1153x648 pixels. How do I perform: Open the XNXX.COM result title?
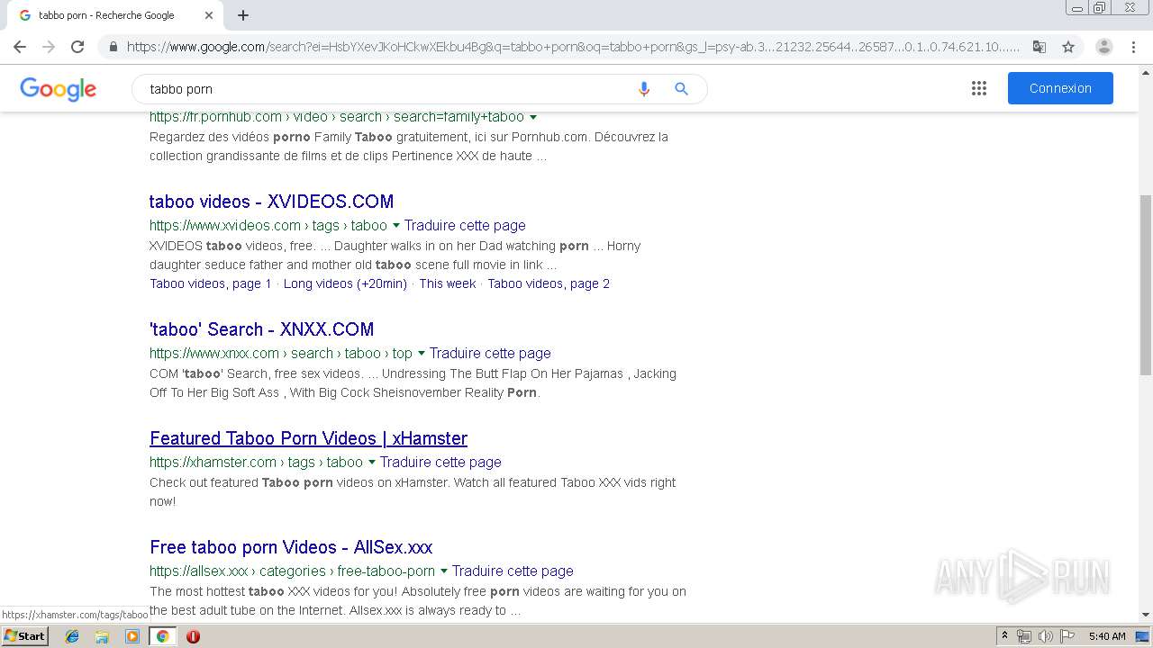pos(261,329)
